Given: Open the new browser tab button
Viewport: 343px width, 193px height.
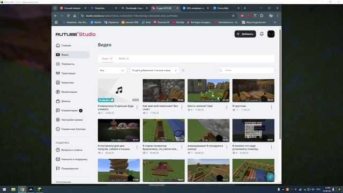Looking at the screenshot, I should [245, 8].
